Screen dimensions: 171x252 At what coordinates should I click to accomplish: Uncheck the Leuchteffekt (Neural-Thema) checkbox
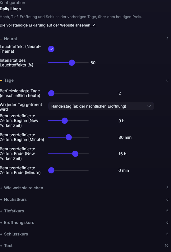click(x=51, y=49)
